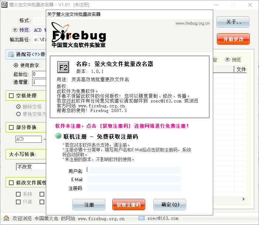Focus the E-Mail input field
This screenshot has width=259, height=225.
[134, 179]
